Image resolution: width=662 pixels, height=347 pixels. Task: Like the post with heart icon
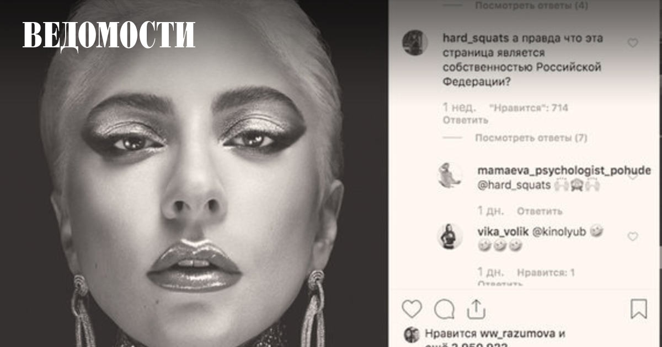[x=412, y=308]
